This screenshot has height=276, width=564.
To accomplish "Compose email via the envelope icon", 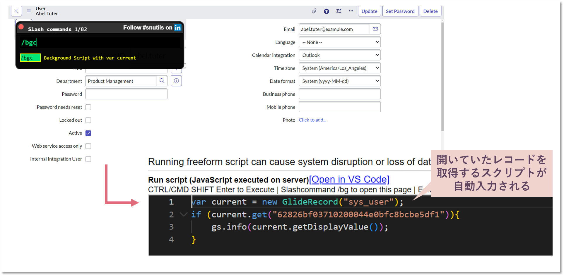I will 375,29.
